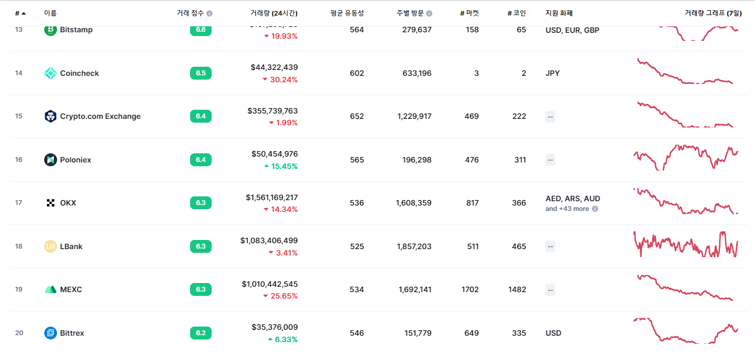Click MEXC's 7-day volume graph

[x=686, y=288]
